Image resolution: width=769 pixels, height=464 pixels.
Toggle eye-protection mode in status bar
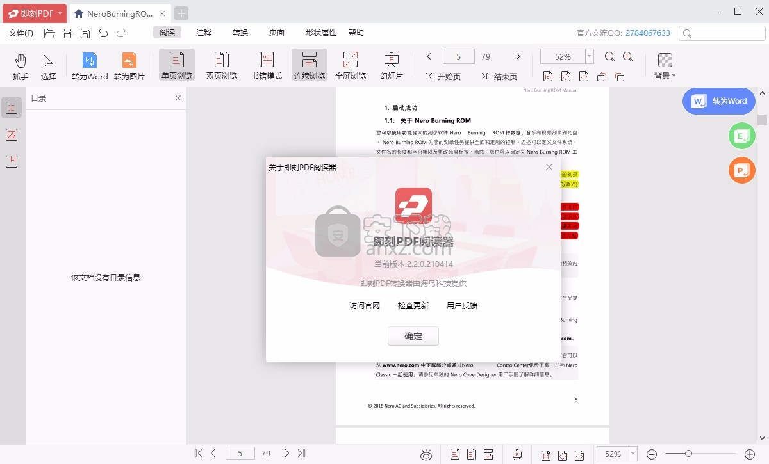tap(426, 454)
